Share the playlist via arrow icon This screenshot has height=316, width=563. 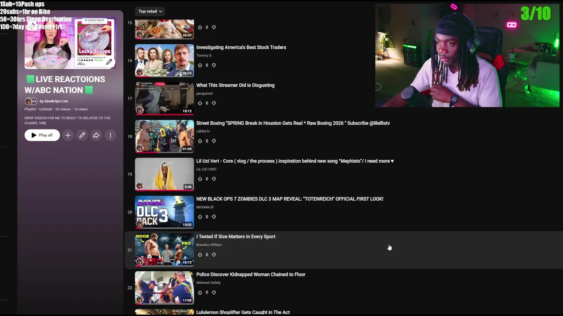point(96,135)
